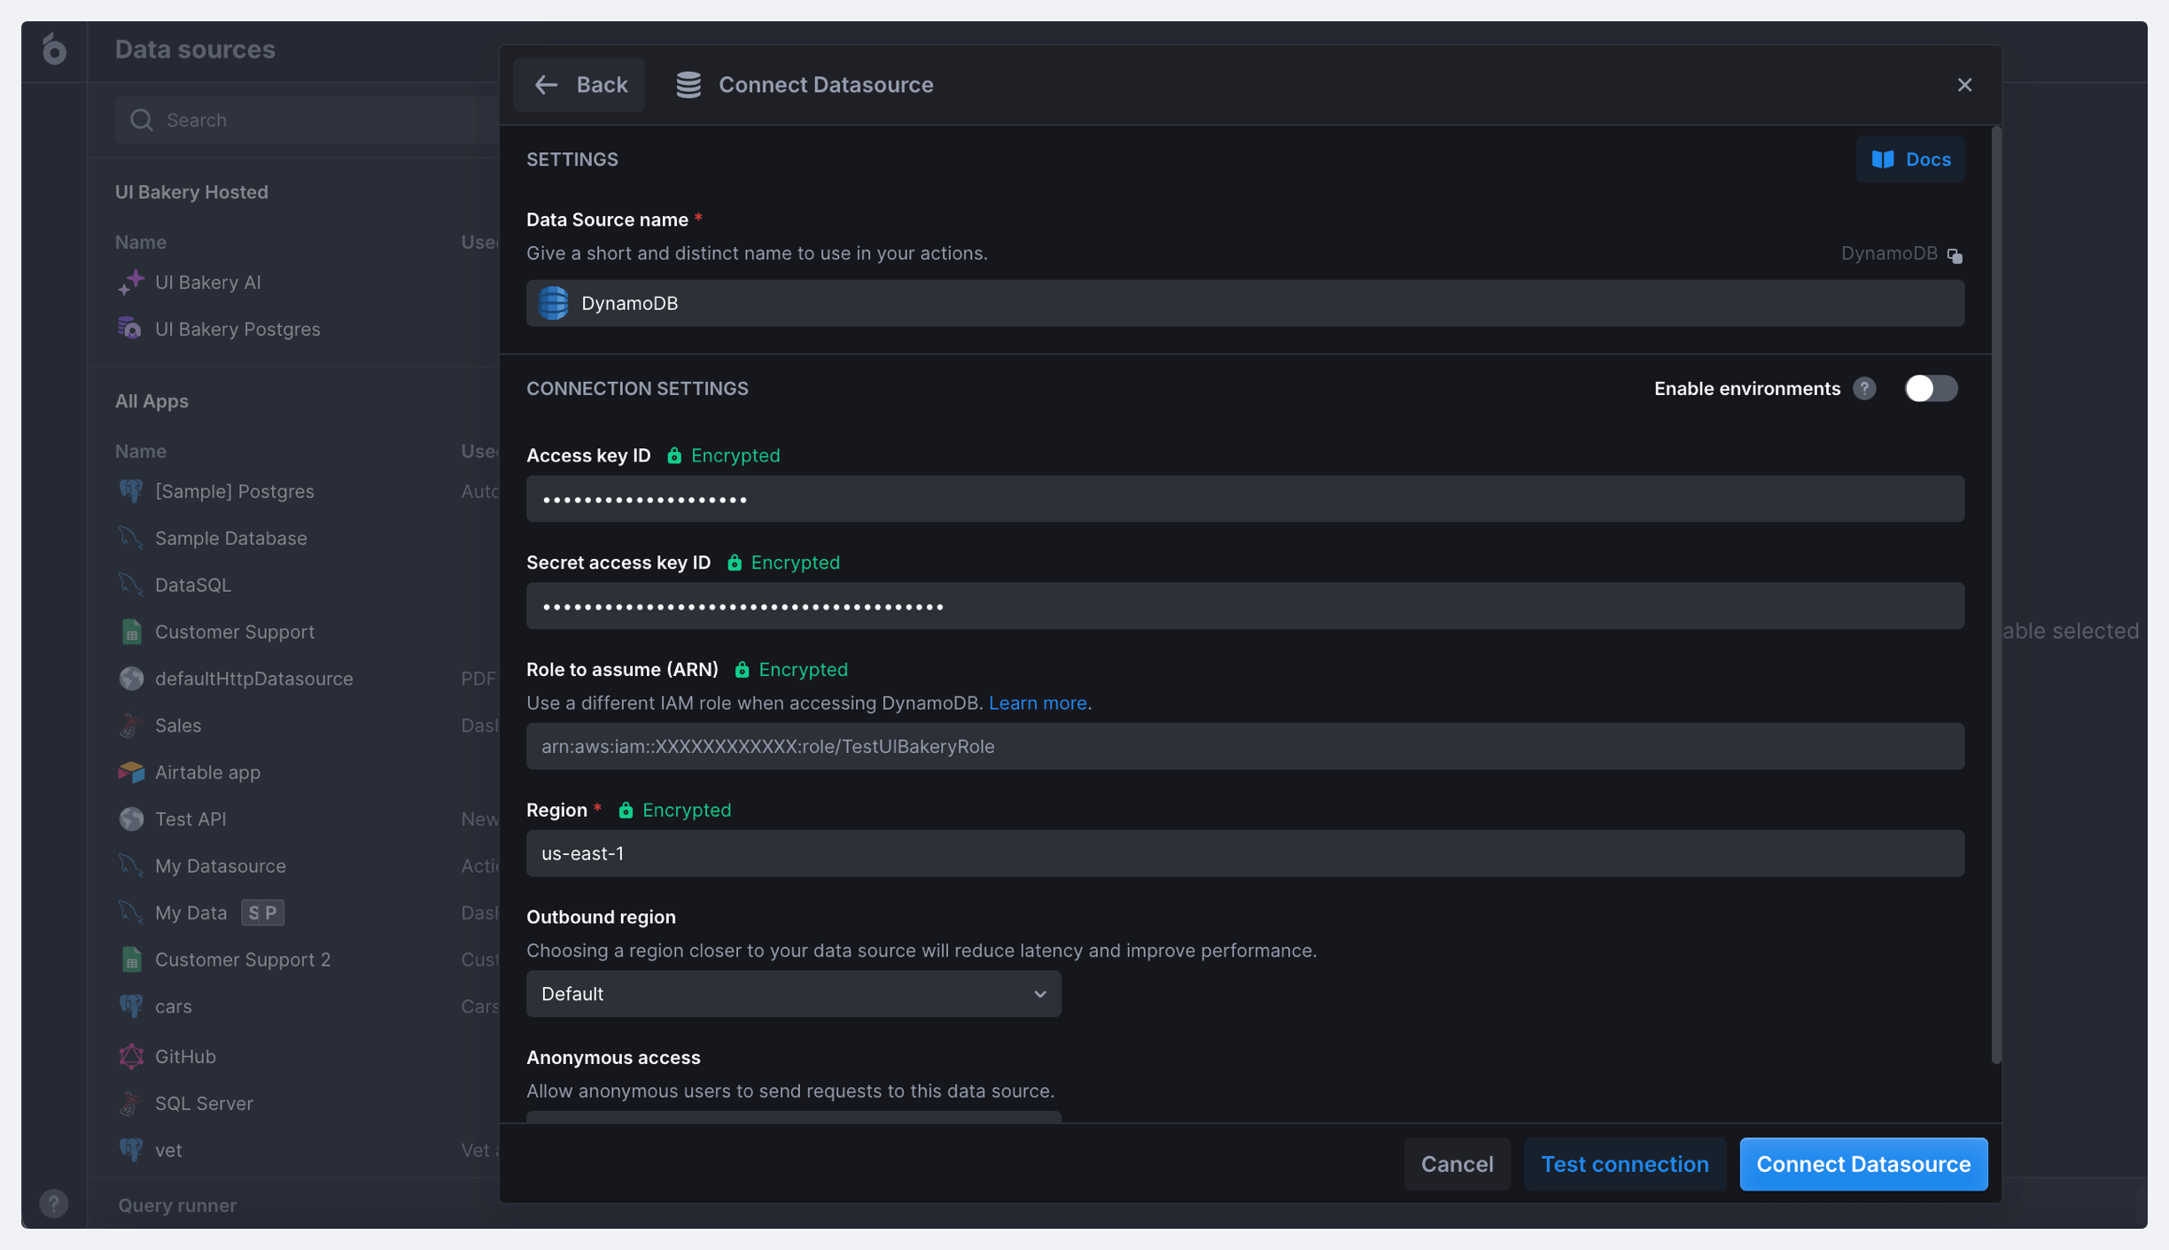Open the Learn more link
The height and width of the screenshot is (1250, 2169).
click(1038, 703)
